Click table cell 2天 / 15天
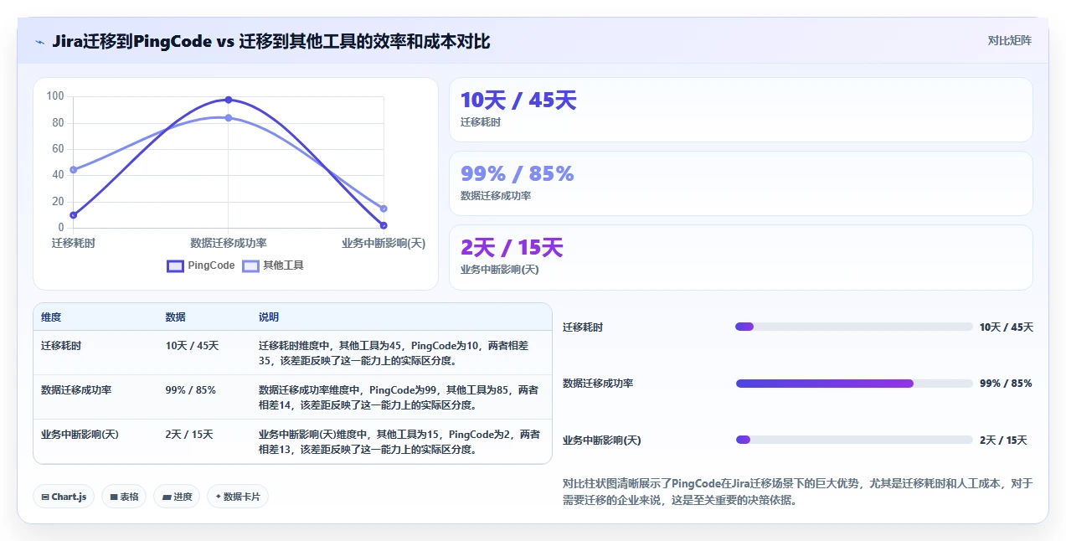The image size is (1066, 541). 189,435
